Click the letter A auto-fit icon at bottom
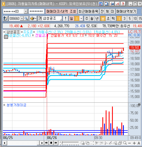This screenshot has width=142, height=147. [x=139, y=143]
